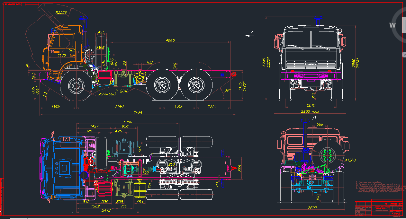Select the 1190* dimension text
The height and width of the screenshot is (219, 406).
pyautogui.click(x=244, y=86)
